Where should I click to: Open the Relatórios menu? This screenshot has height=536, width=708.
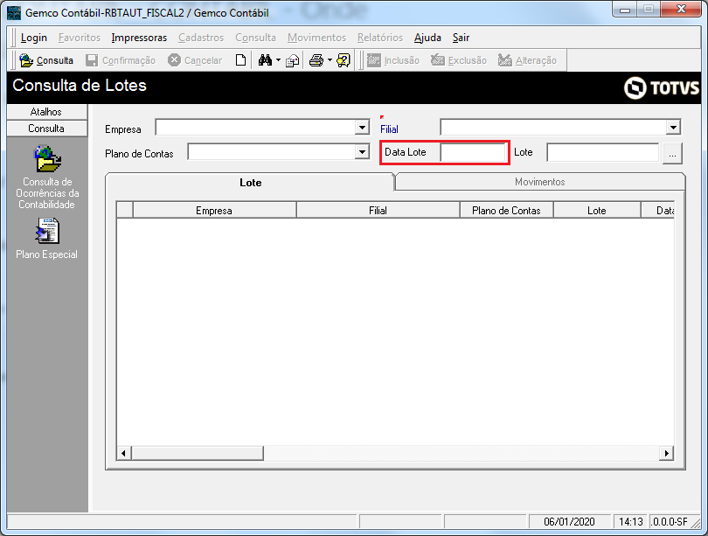380,38
